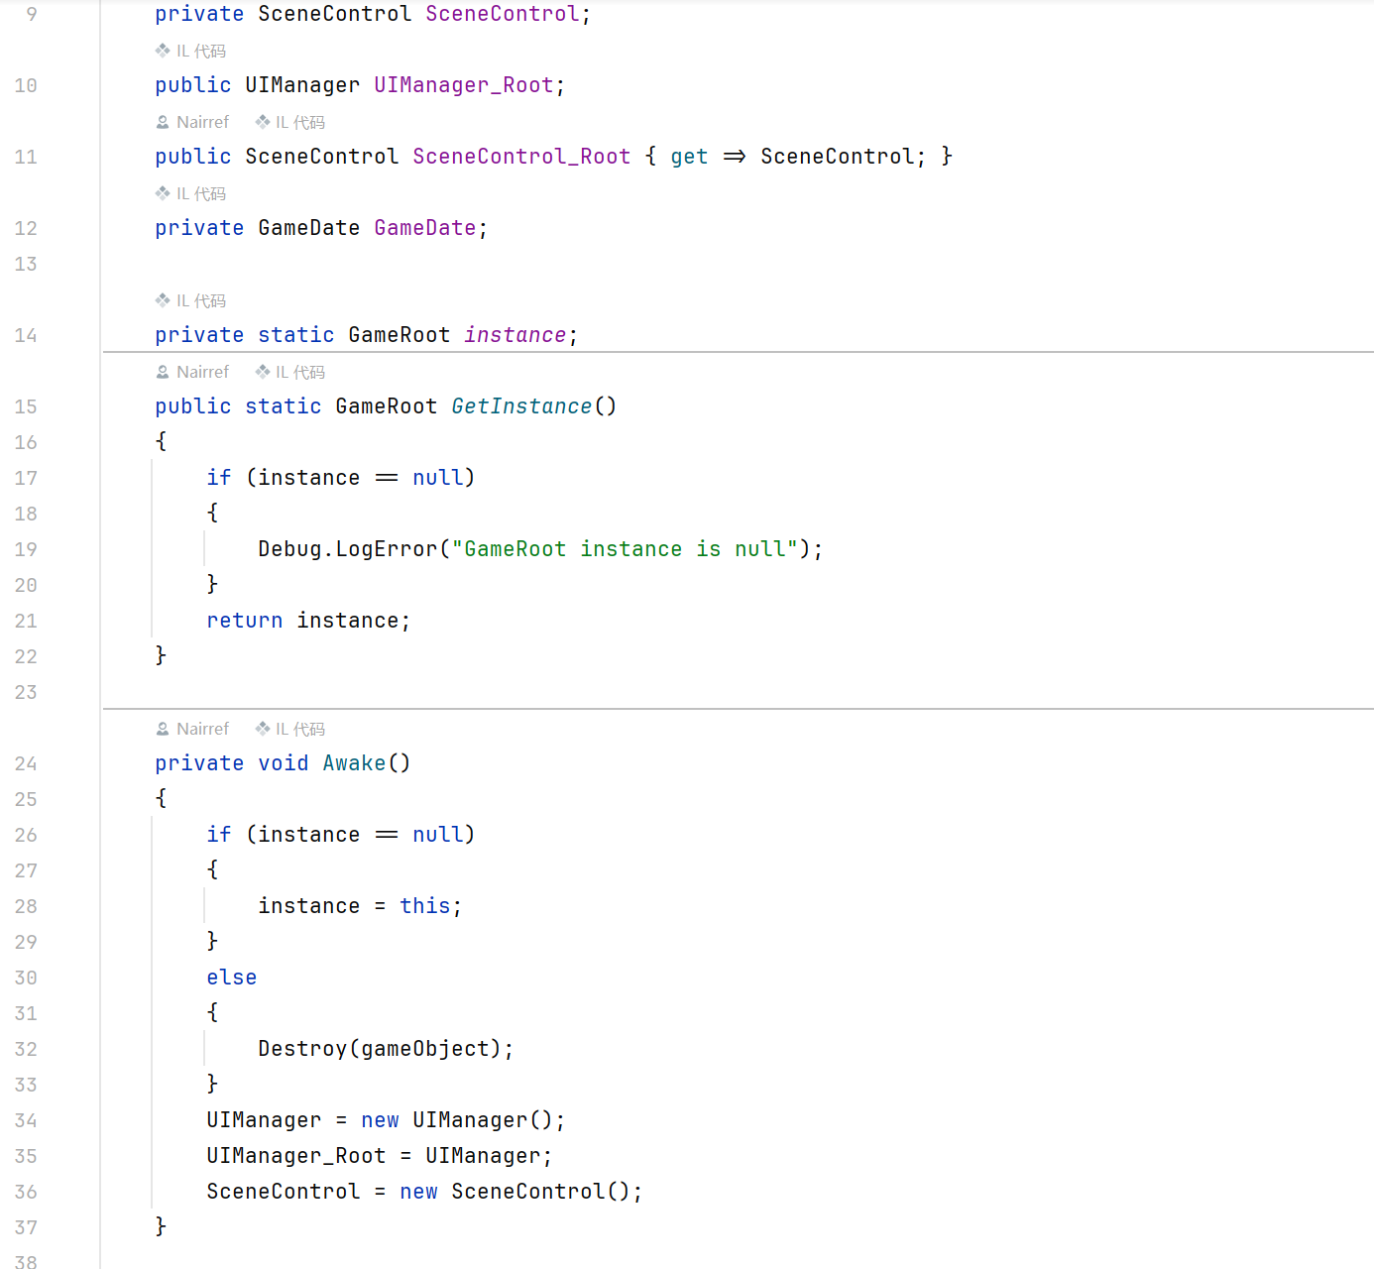The image size is (1374, 1269).
Task: Open IL 代码 lens above Awake method
Action: 289,729
